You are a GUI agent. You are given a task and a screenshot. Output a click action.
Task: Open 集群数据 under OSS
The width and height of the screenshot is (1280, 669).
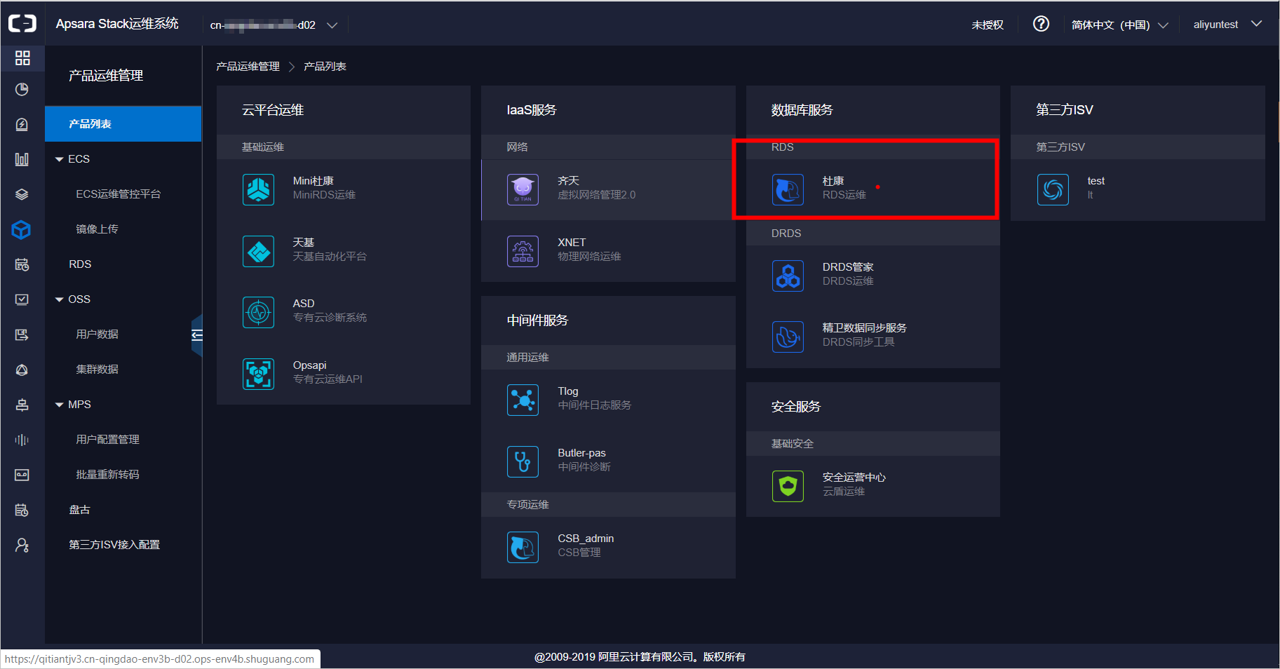pos(97,370)
